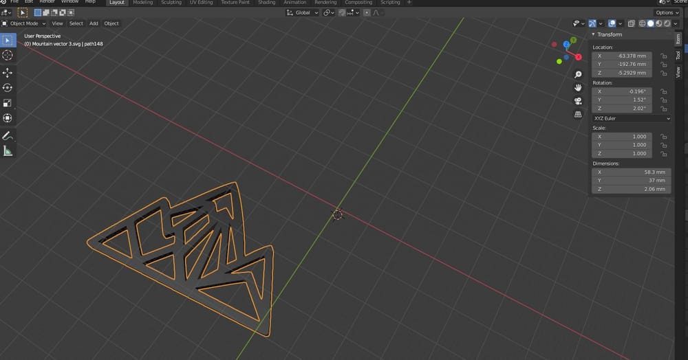Image resolution: width=688 pixels, height=360 pixels.
Task: Switch perspective/orthographic grid icon
Action: point(578,114)
